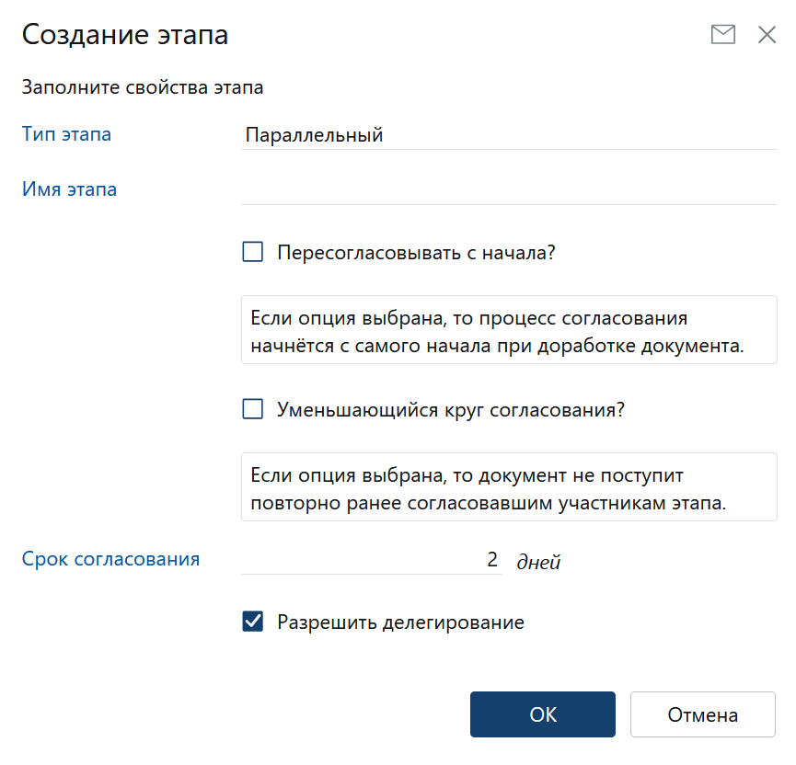Viewport: 796px width, 765px height.
Task: Click the Уменьшающийся круг согласования label text
Action: coord(451,409)
